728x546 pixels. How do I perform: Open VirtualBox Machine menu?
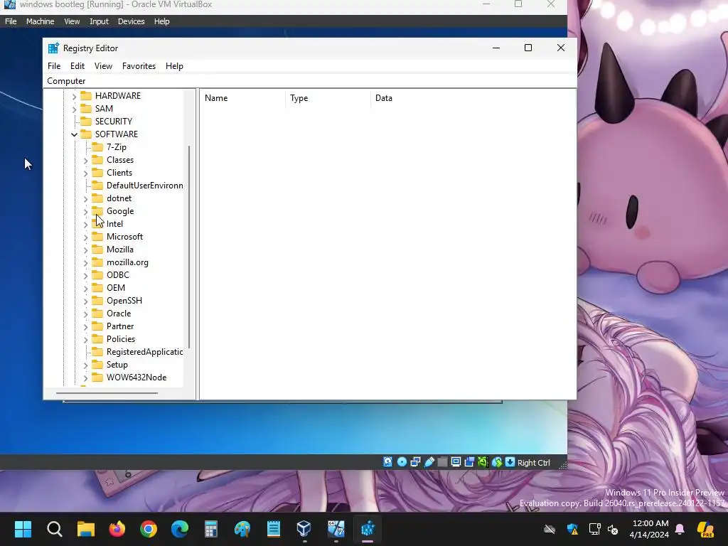40,21
